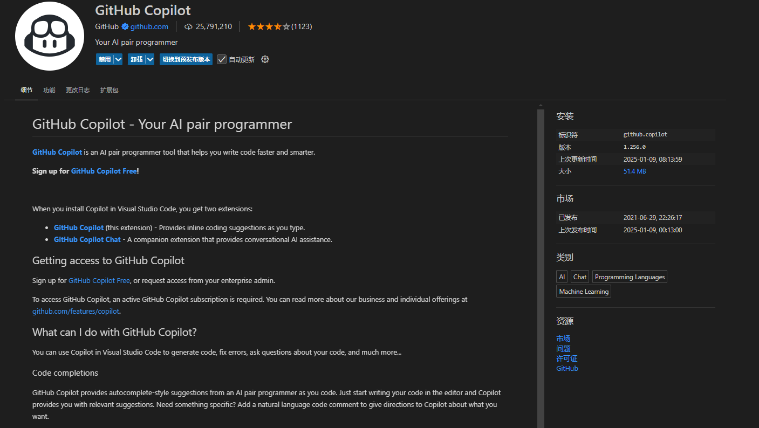Open the github.com/features/copilot link

tap(76, 311)
